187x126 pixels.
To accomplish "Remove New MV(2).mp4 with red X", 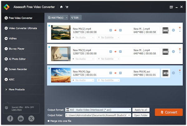I will 180,27.
